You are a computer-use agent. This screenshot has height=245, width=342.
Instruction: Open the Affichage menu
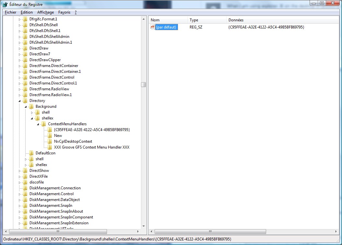pyautogui.click(x=45, y=12)
